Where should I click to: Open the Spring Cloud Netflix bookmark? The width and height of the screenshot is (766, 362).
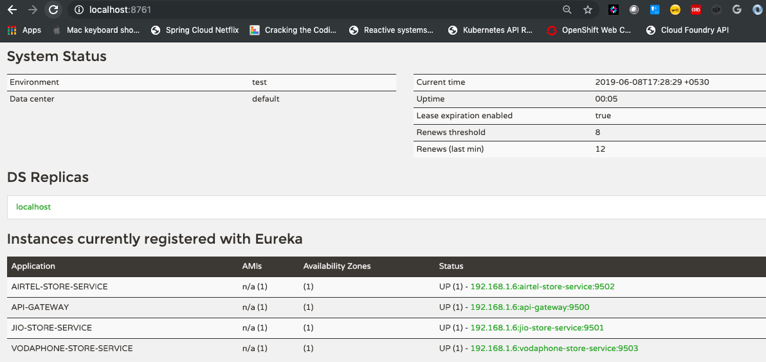(195, 30)
